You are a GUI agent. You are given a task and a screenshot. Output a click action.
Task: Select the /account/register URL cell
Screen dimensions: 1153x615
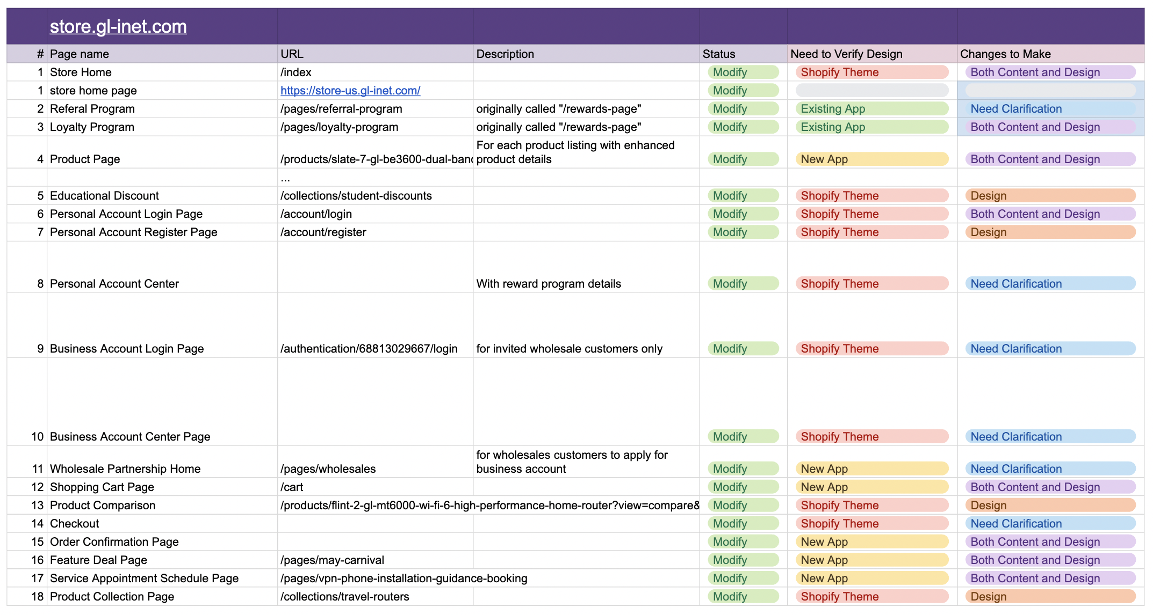click(375, 232)
